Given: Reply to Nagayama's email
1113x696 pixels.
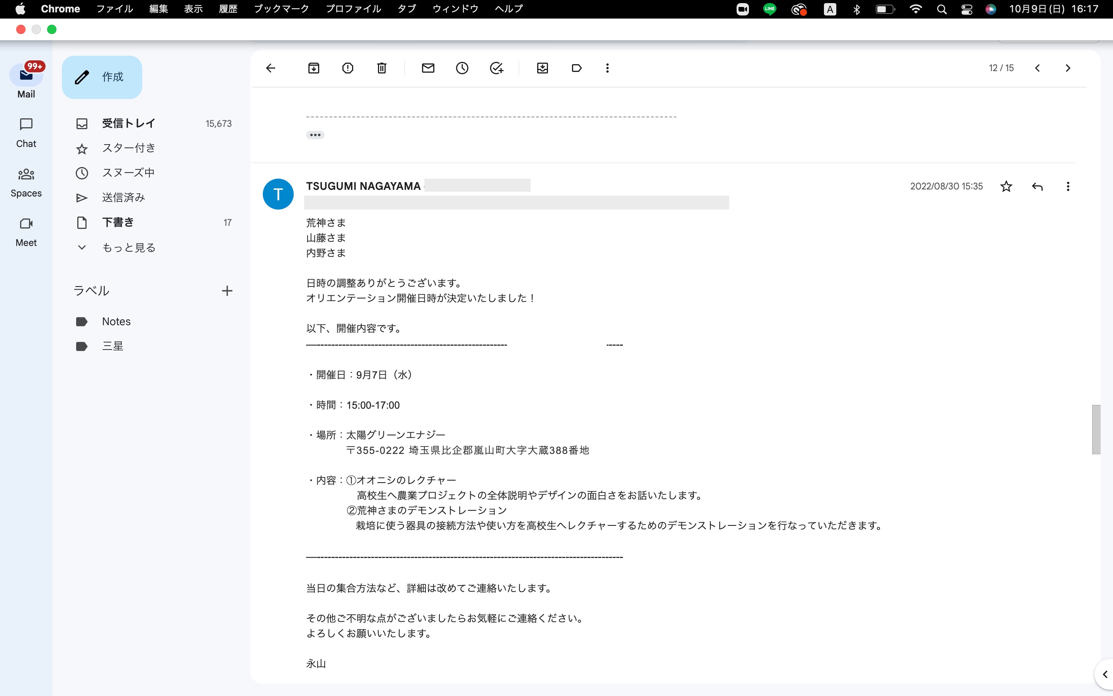Looking at the screenshot, I should [1038, 186].
